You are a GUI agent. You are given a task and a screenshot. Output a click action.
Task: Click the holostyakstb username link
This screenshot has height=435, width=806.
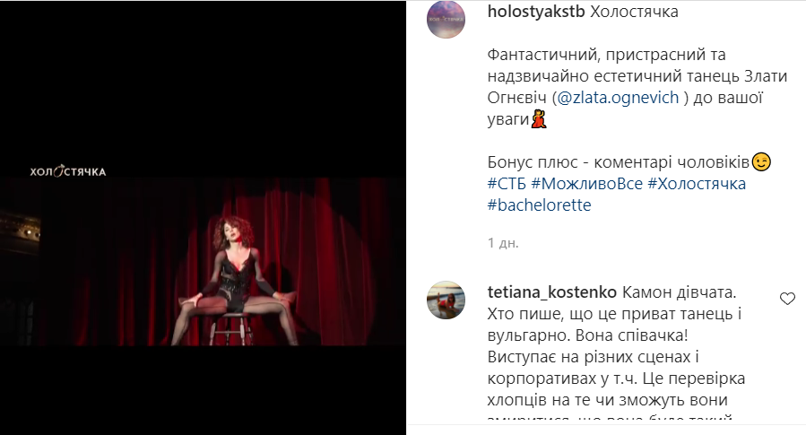coord(536,12)
